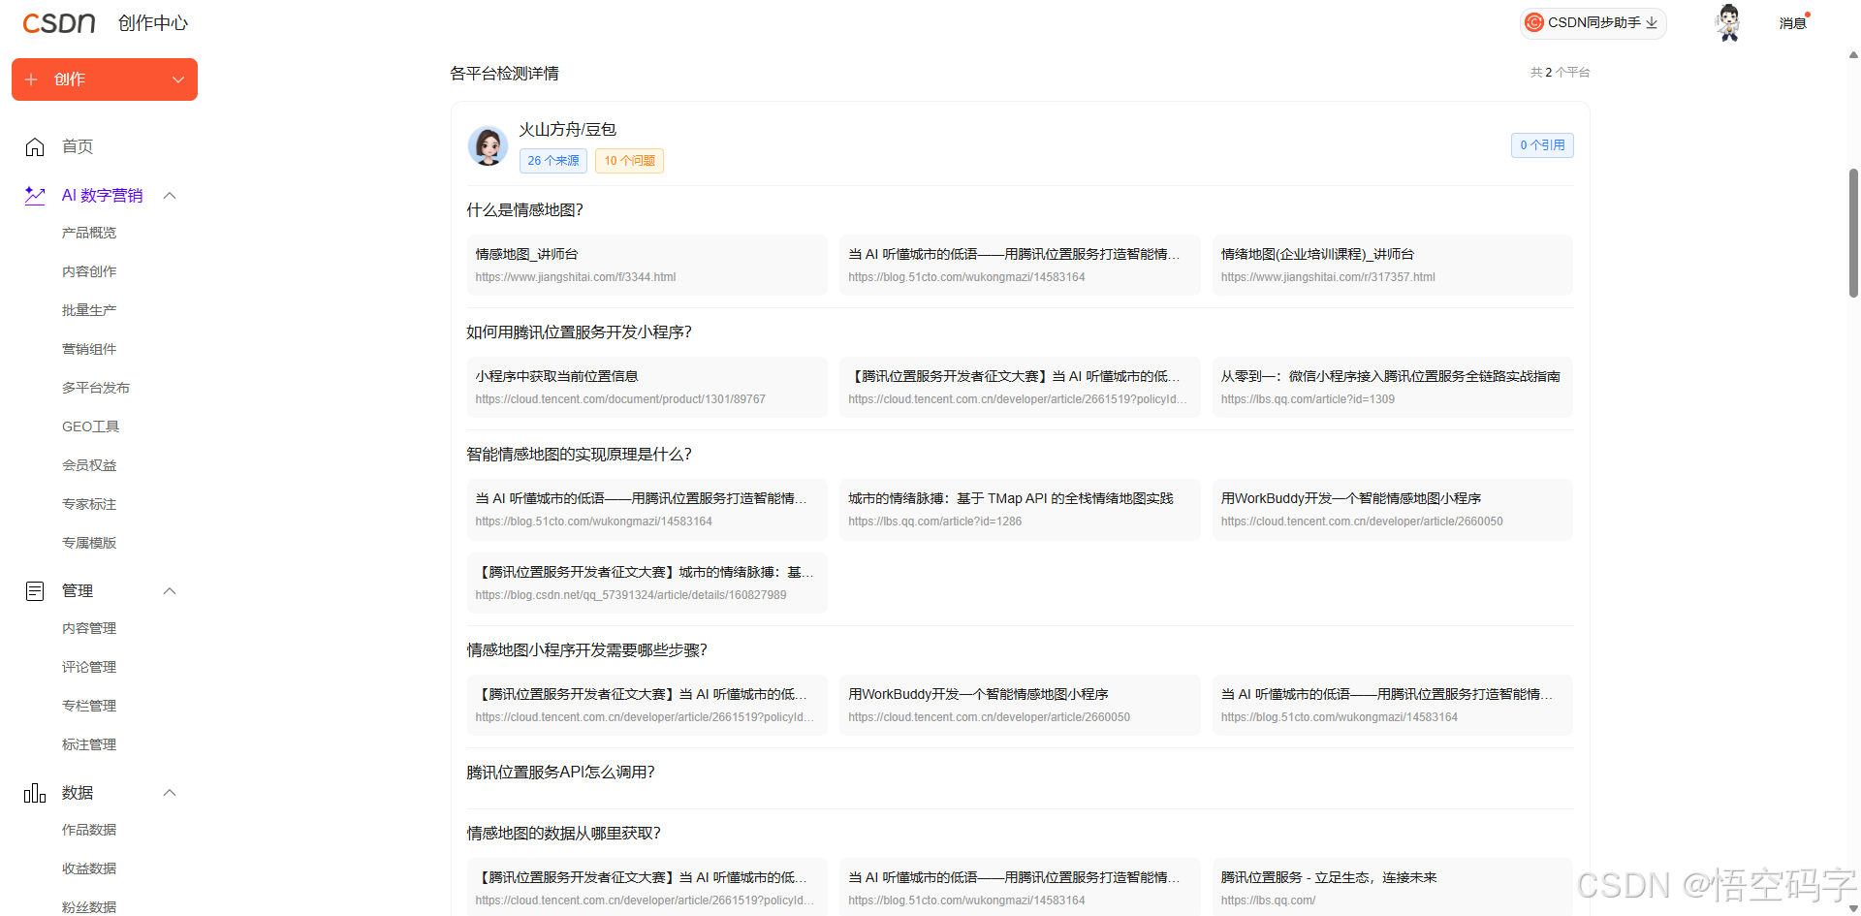Image resolution: width=1861 pixels, height=916 pixels.
Task: Open 专属模版 menu item
Action: point(89,543)
